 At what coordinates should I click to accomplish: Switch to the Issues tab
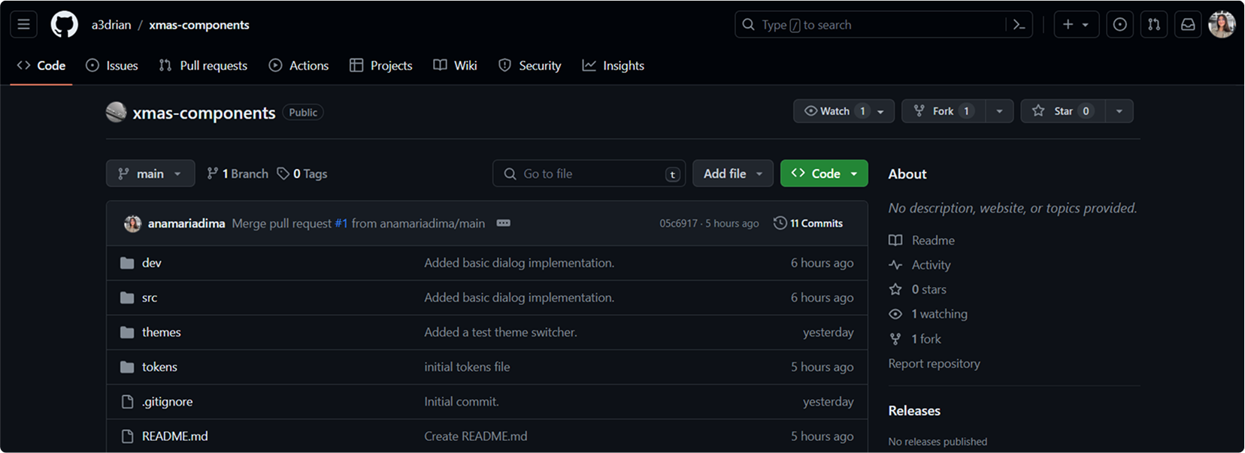[112, 66]
